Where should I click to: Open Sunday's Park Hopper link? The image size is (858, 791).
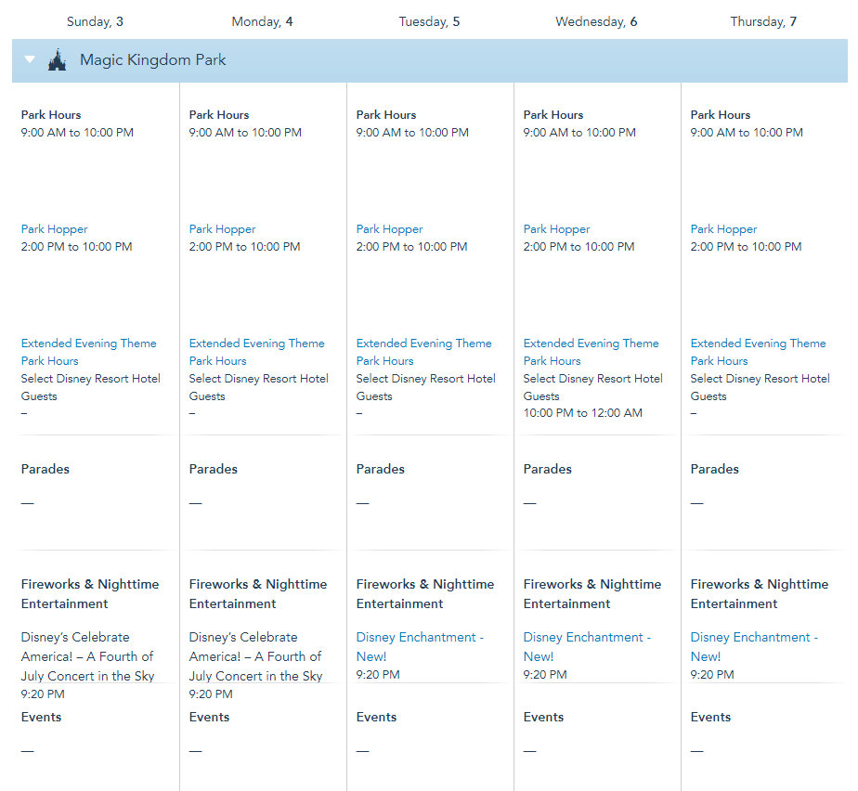54,229
